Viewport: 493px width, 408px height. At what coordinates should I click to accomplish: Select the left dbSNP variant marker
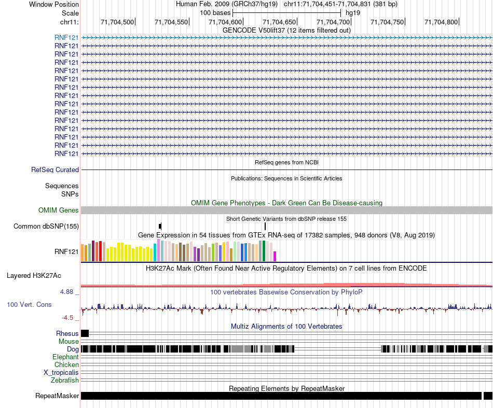pos(160,226)
